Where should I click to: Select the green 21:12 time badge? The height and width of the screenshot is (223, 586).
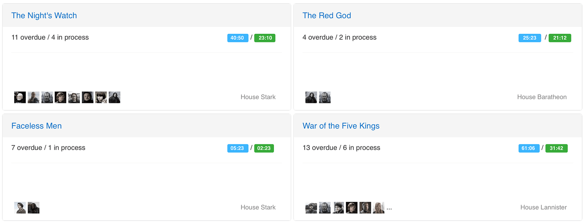pyautogui.click(x=560, y=38)
